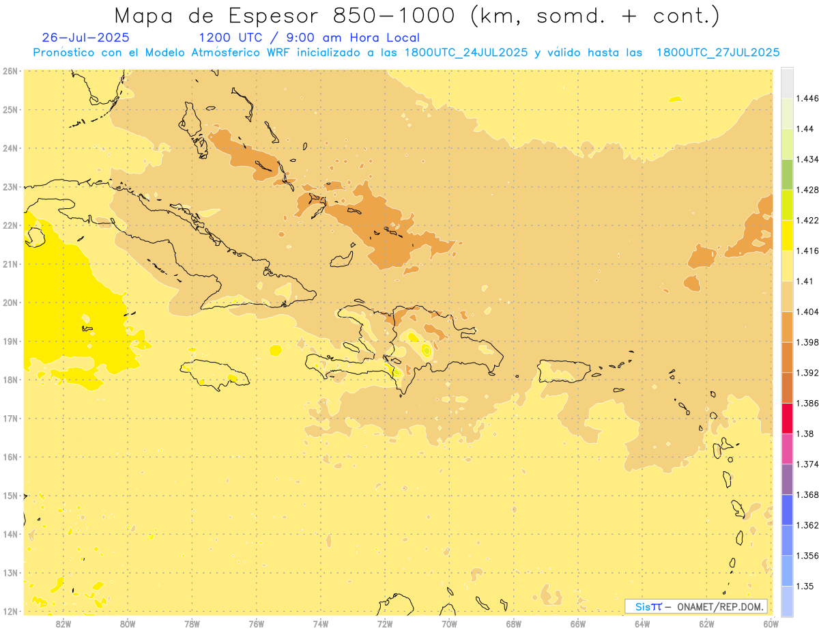This screenshot has height=633, width=819.
Task: Click the legend value "1.368"
Action: [x=807, y=494]
